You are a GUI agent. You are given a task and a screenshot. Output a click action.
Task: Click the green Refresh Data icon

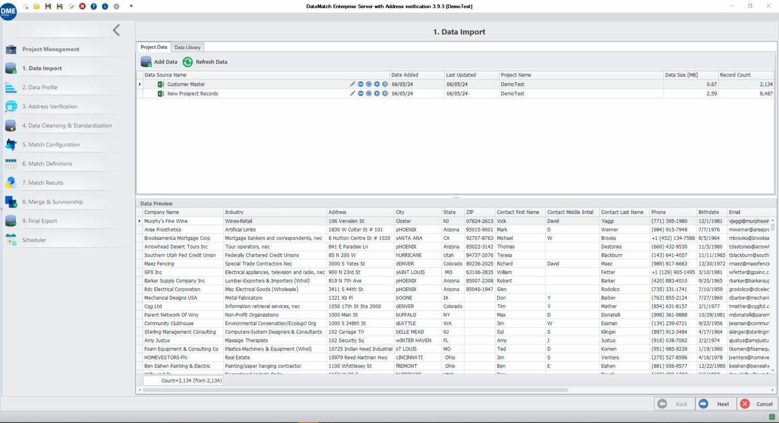click(x=188, y=62)
